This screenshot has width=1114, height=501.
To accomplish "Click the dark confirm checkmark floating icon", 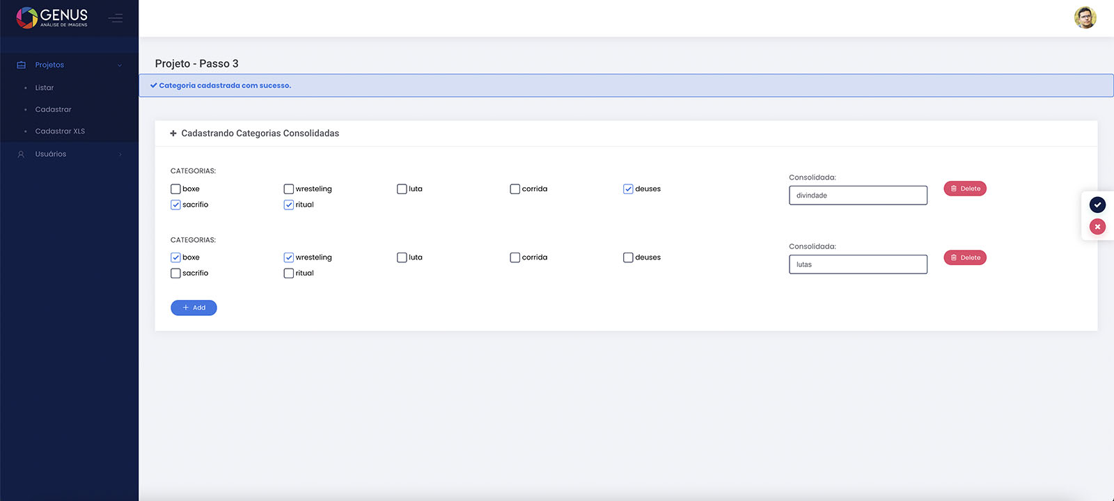I will tap(1097, 205).
